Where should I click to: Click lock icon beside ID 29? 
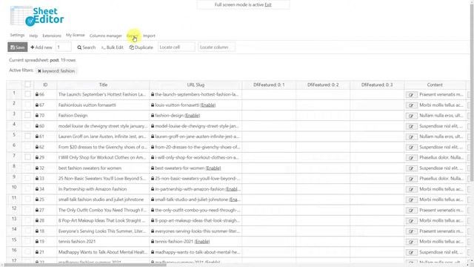point(37,157)
